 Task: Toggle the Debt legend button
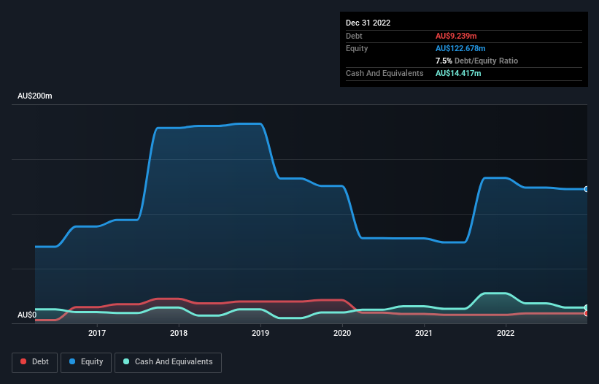35,362
